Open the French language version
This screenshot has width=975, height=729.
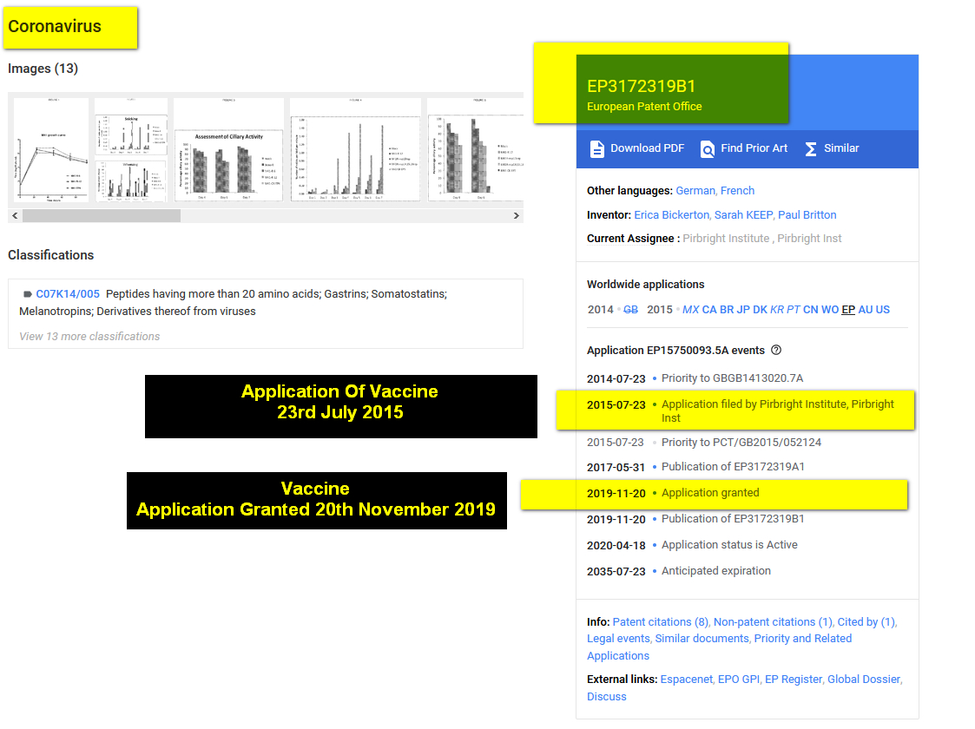pos(737,191)
